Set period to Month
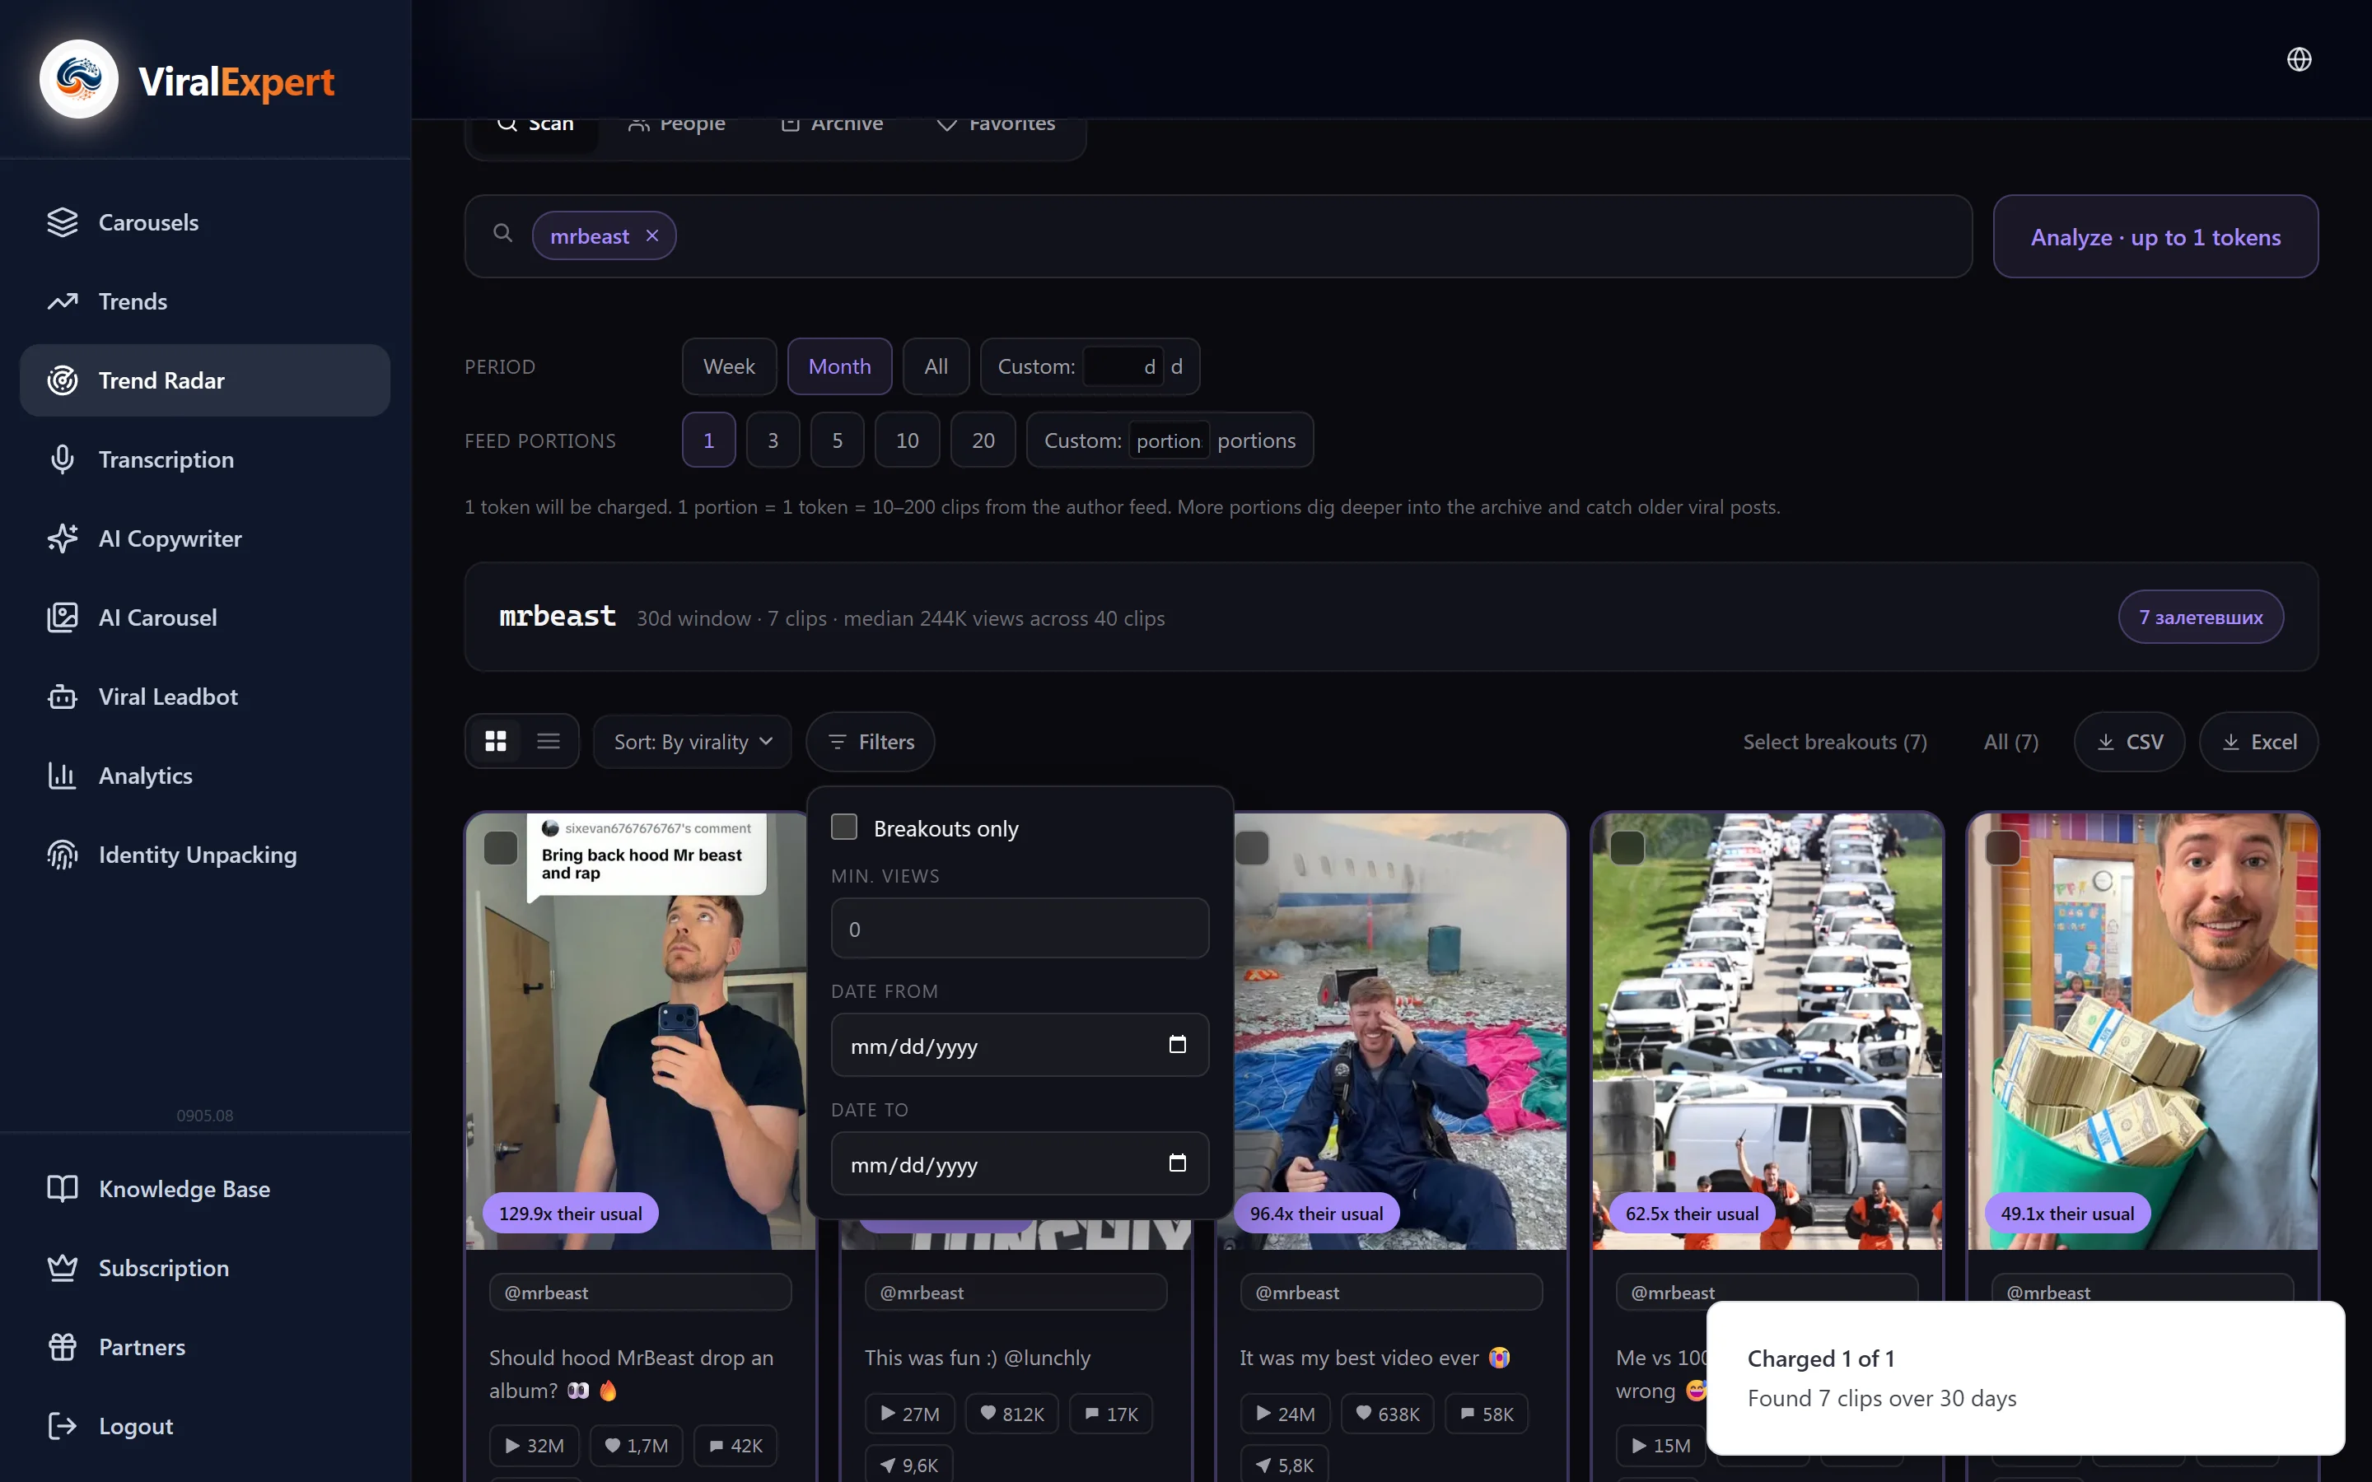2372x1482 pixels. point(839,366)
